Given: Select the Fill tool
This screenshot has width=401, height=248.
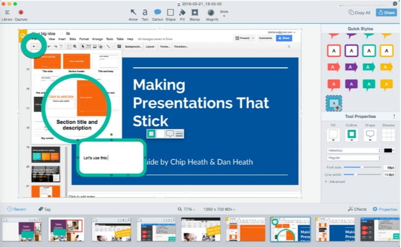Looking at the screenshot, I should (182, 14).
